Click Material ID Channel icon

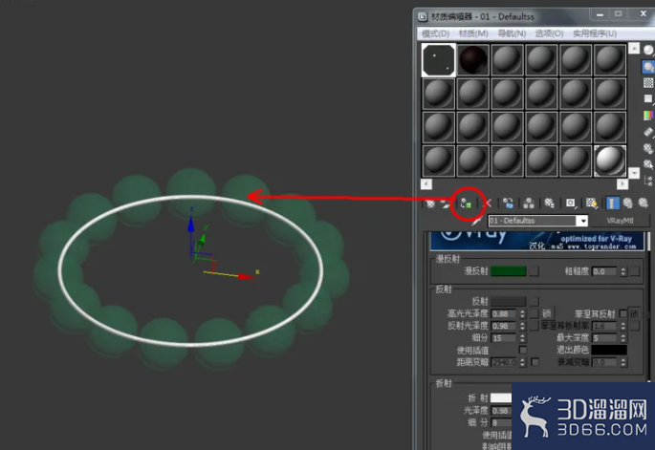571,204
